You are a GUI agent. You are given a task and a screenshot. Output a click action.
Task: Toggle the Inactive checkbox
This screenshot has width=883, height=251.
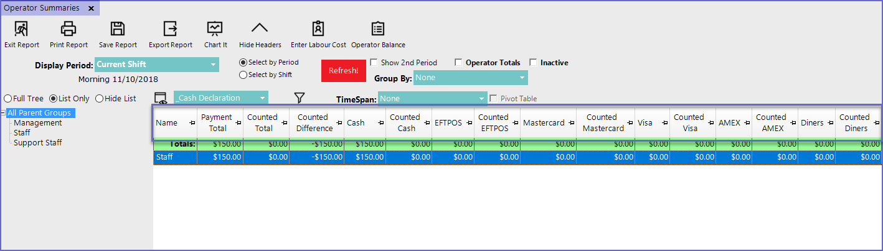[533, 63]
